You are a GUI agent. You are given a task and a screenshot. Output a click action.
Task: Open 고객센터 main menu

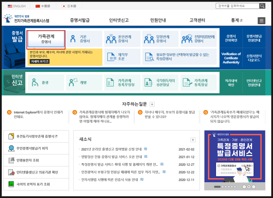[197, 20]
